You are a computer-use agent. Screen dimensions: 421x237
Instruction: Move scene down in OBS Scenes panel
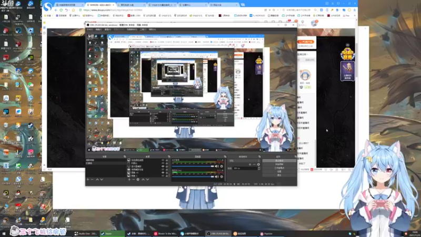click(102, 179)
